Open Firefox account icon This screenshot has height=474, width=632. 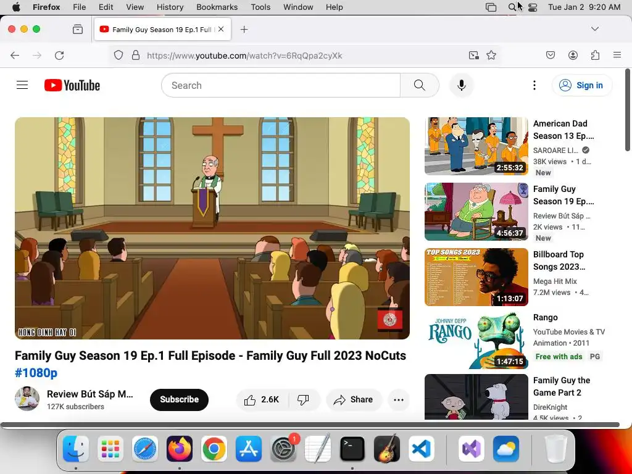point(573,55)
